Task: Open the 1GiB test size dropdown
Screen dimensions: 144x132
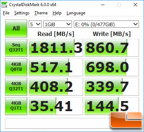Action: point(58,24)
